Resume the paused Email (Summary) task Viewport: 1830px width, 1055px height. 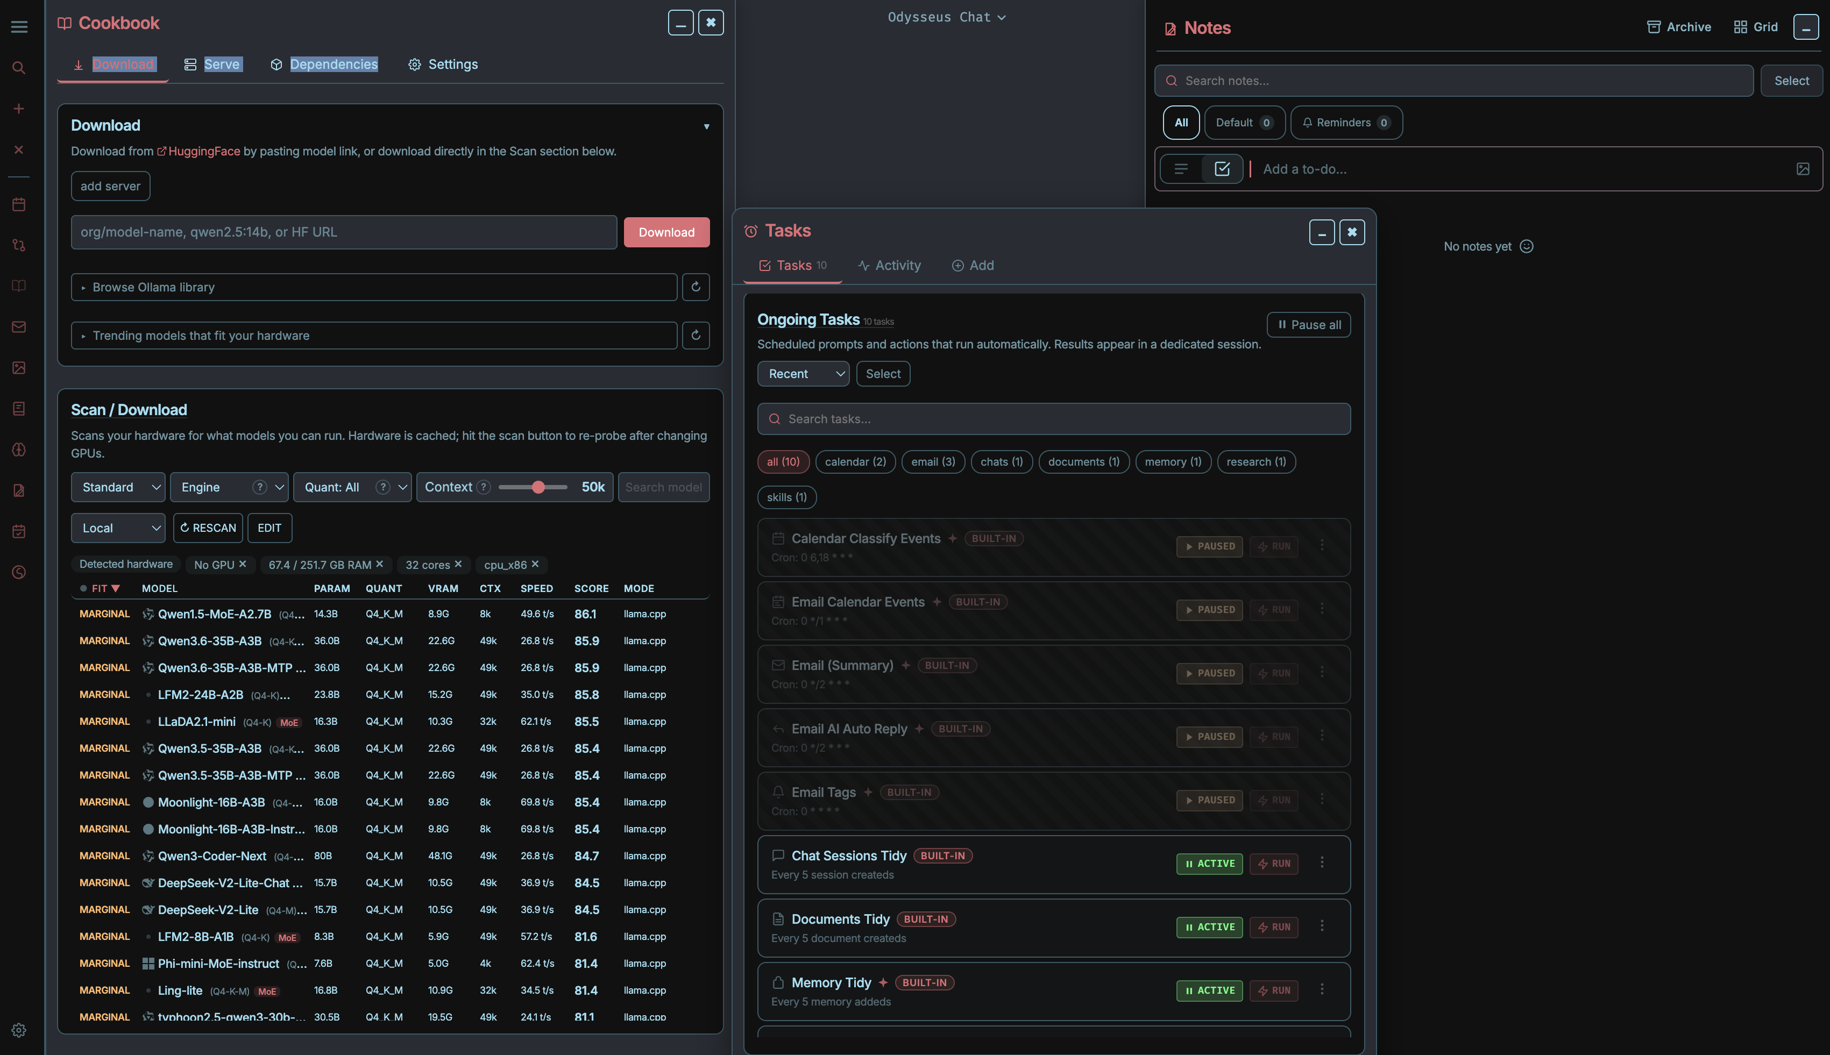click(x=1209, y=673)
